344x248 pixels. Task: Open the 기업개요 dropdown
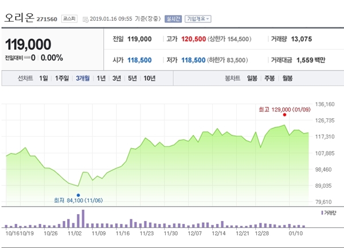pyautogui.click(x=198, y=19)
